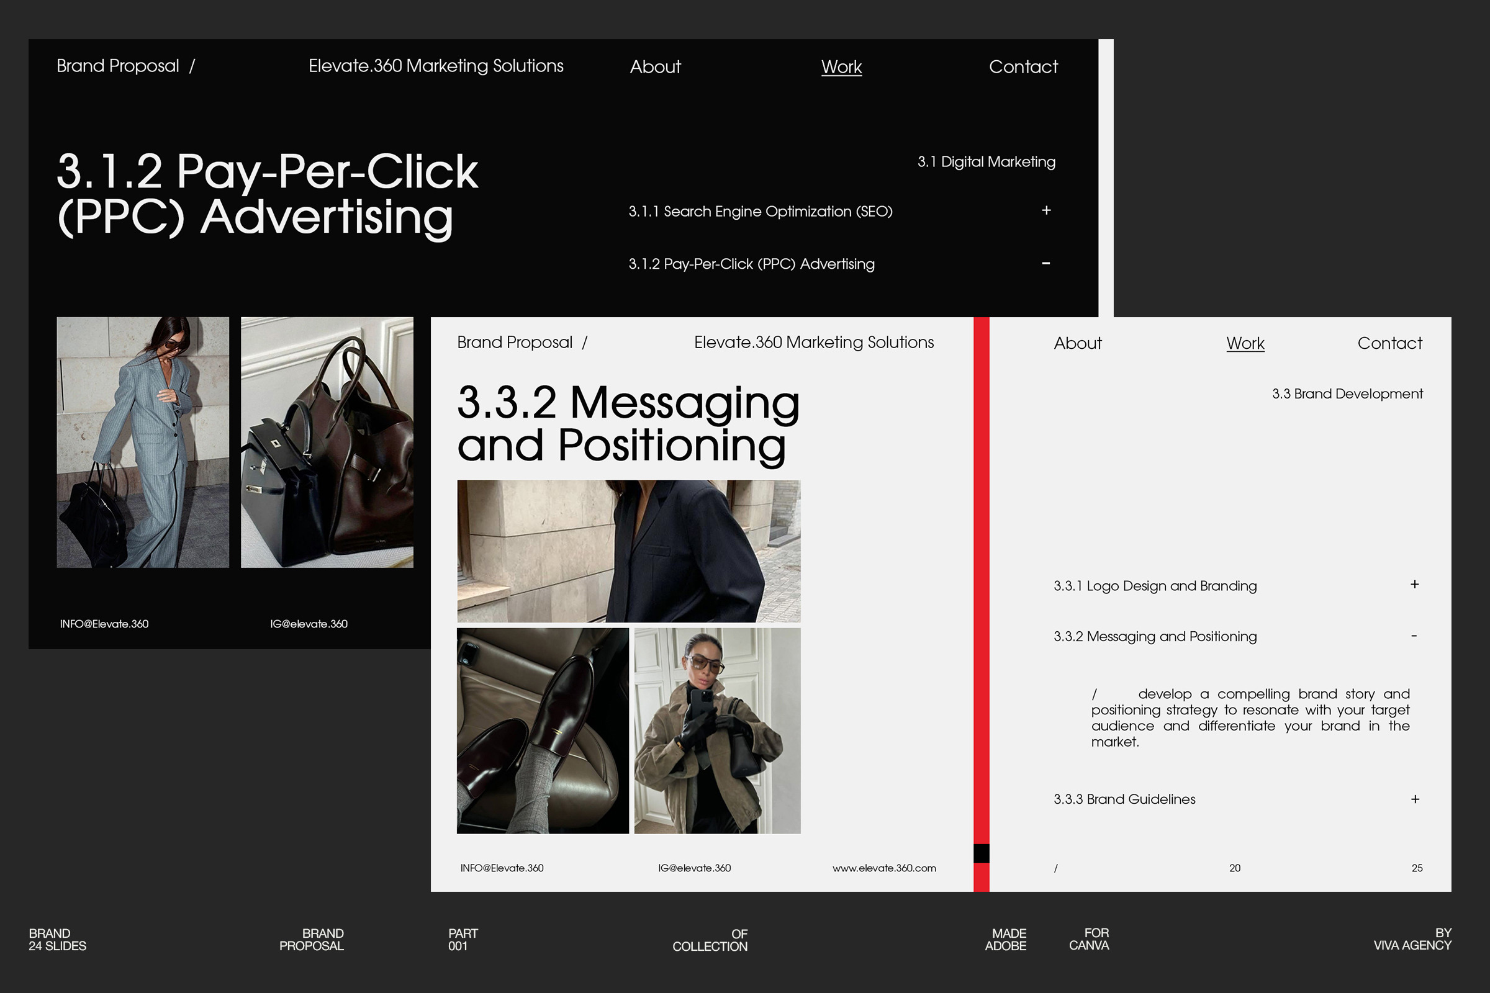Collapse the 3.1.2 Pay-Per-Click minus icon
1490x993 pixels.
[x=1046, y=263]
